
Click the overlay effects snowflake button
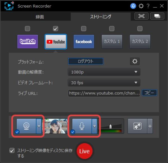tap(137, 126)
